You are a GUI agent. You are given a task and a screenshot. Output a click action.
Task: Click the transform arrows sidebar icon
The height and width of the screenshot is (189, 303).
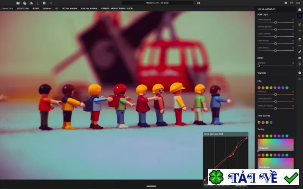point(300,64)
